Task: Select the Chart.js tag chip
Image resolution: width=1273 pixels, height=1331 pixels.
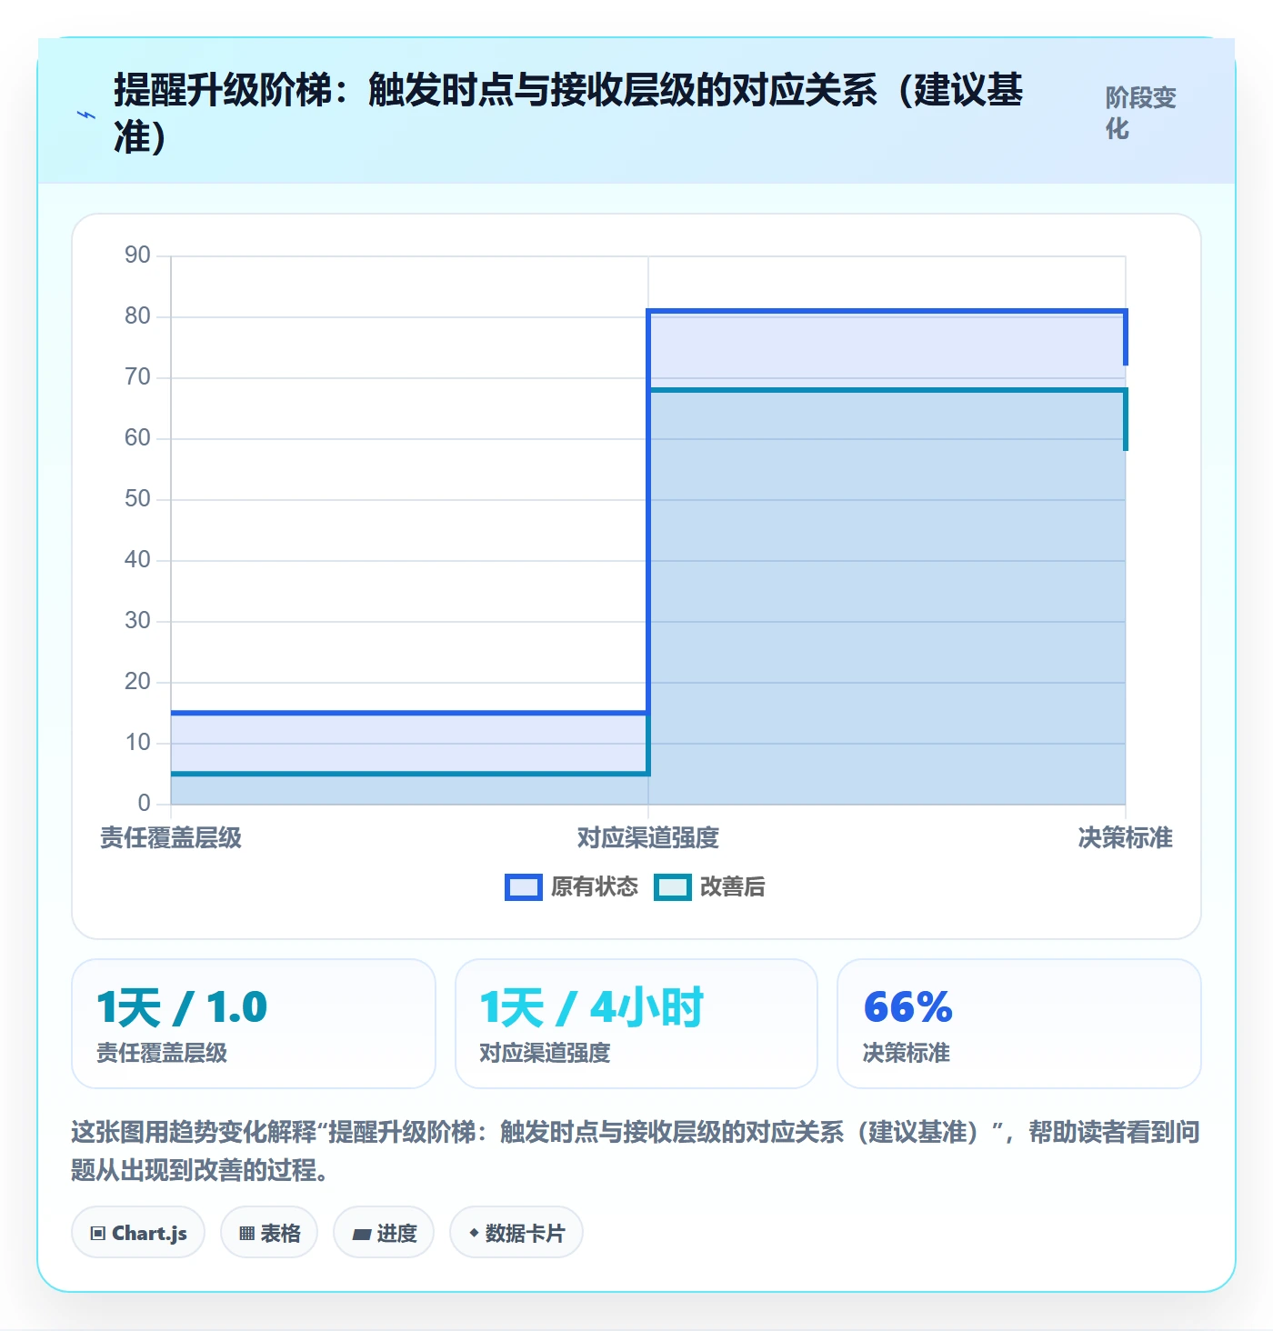Action: 138,1233
